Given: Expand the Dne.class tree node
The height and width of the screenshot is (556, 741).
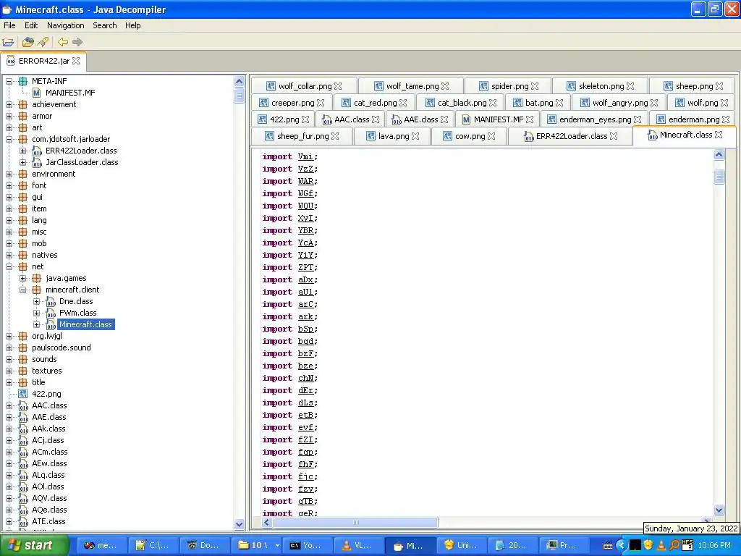Looking at the screenshot, I should [36, 302].
